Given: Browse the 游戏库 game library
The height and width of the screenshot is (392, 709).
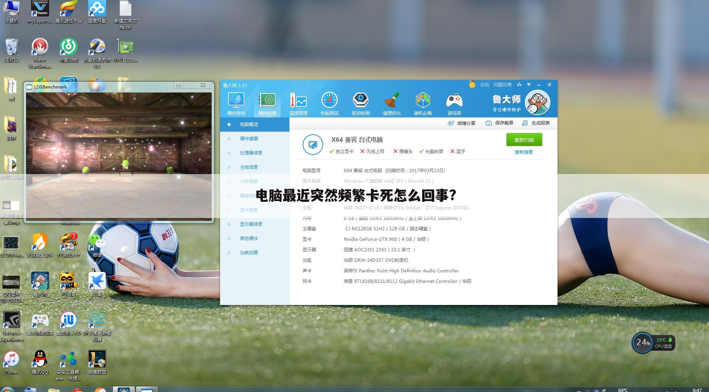Looking at the screenshot, I should coord(454,102).
